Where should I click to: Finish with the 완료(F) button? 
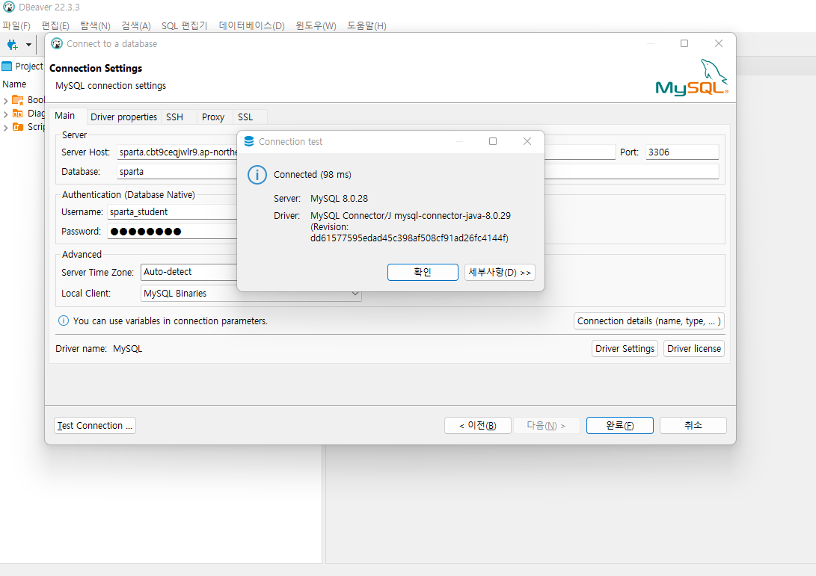coord(620,426)
